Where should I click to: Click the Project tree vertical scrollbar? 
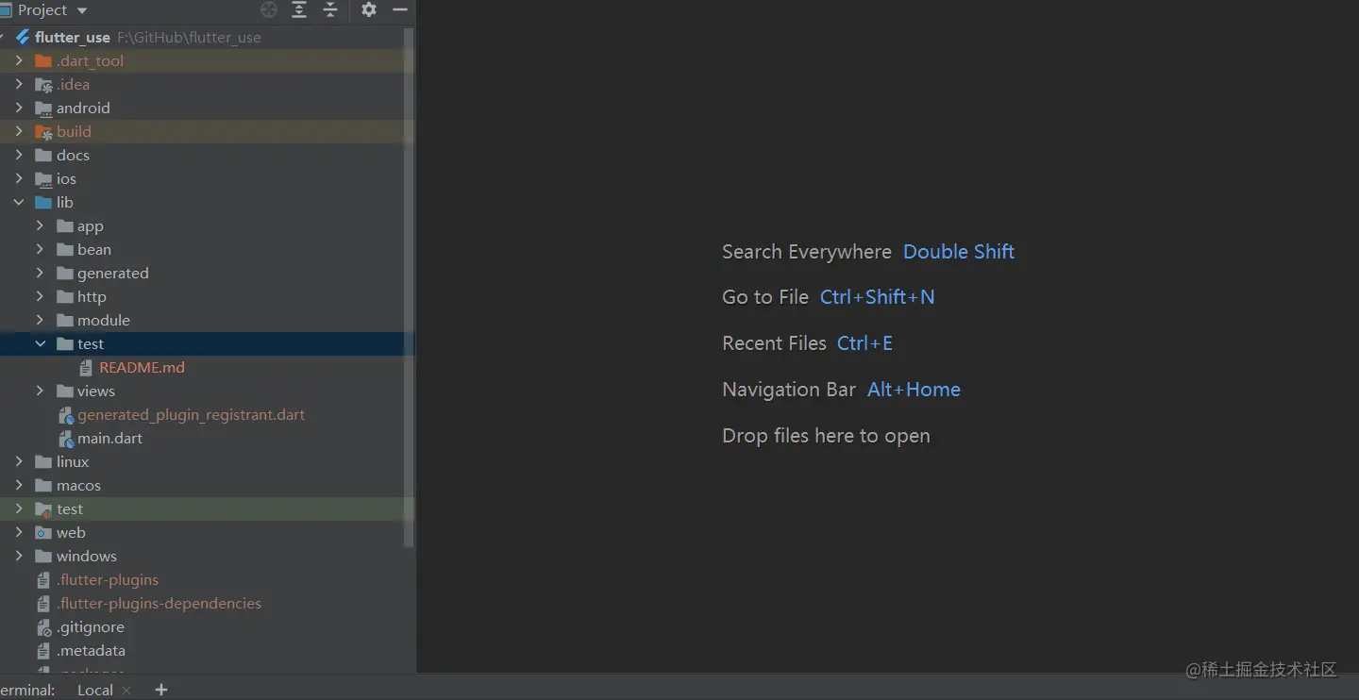pyautogui.click(x=409, y=288)
